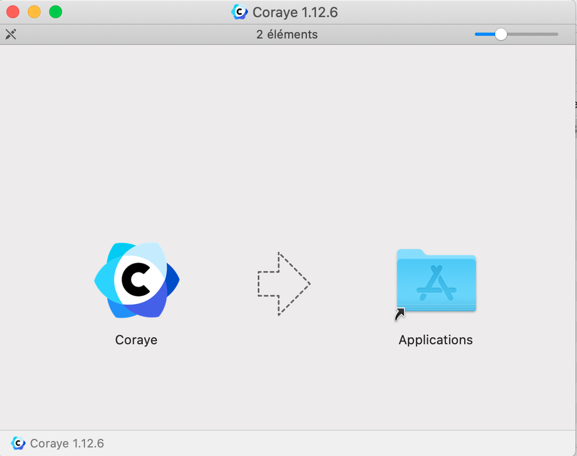Click the Coraye proxy icon in title bar

(x=240, y=12)
